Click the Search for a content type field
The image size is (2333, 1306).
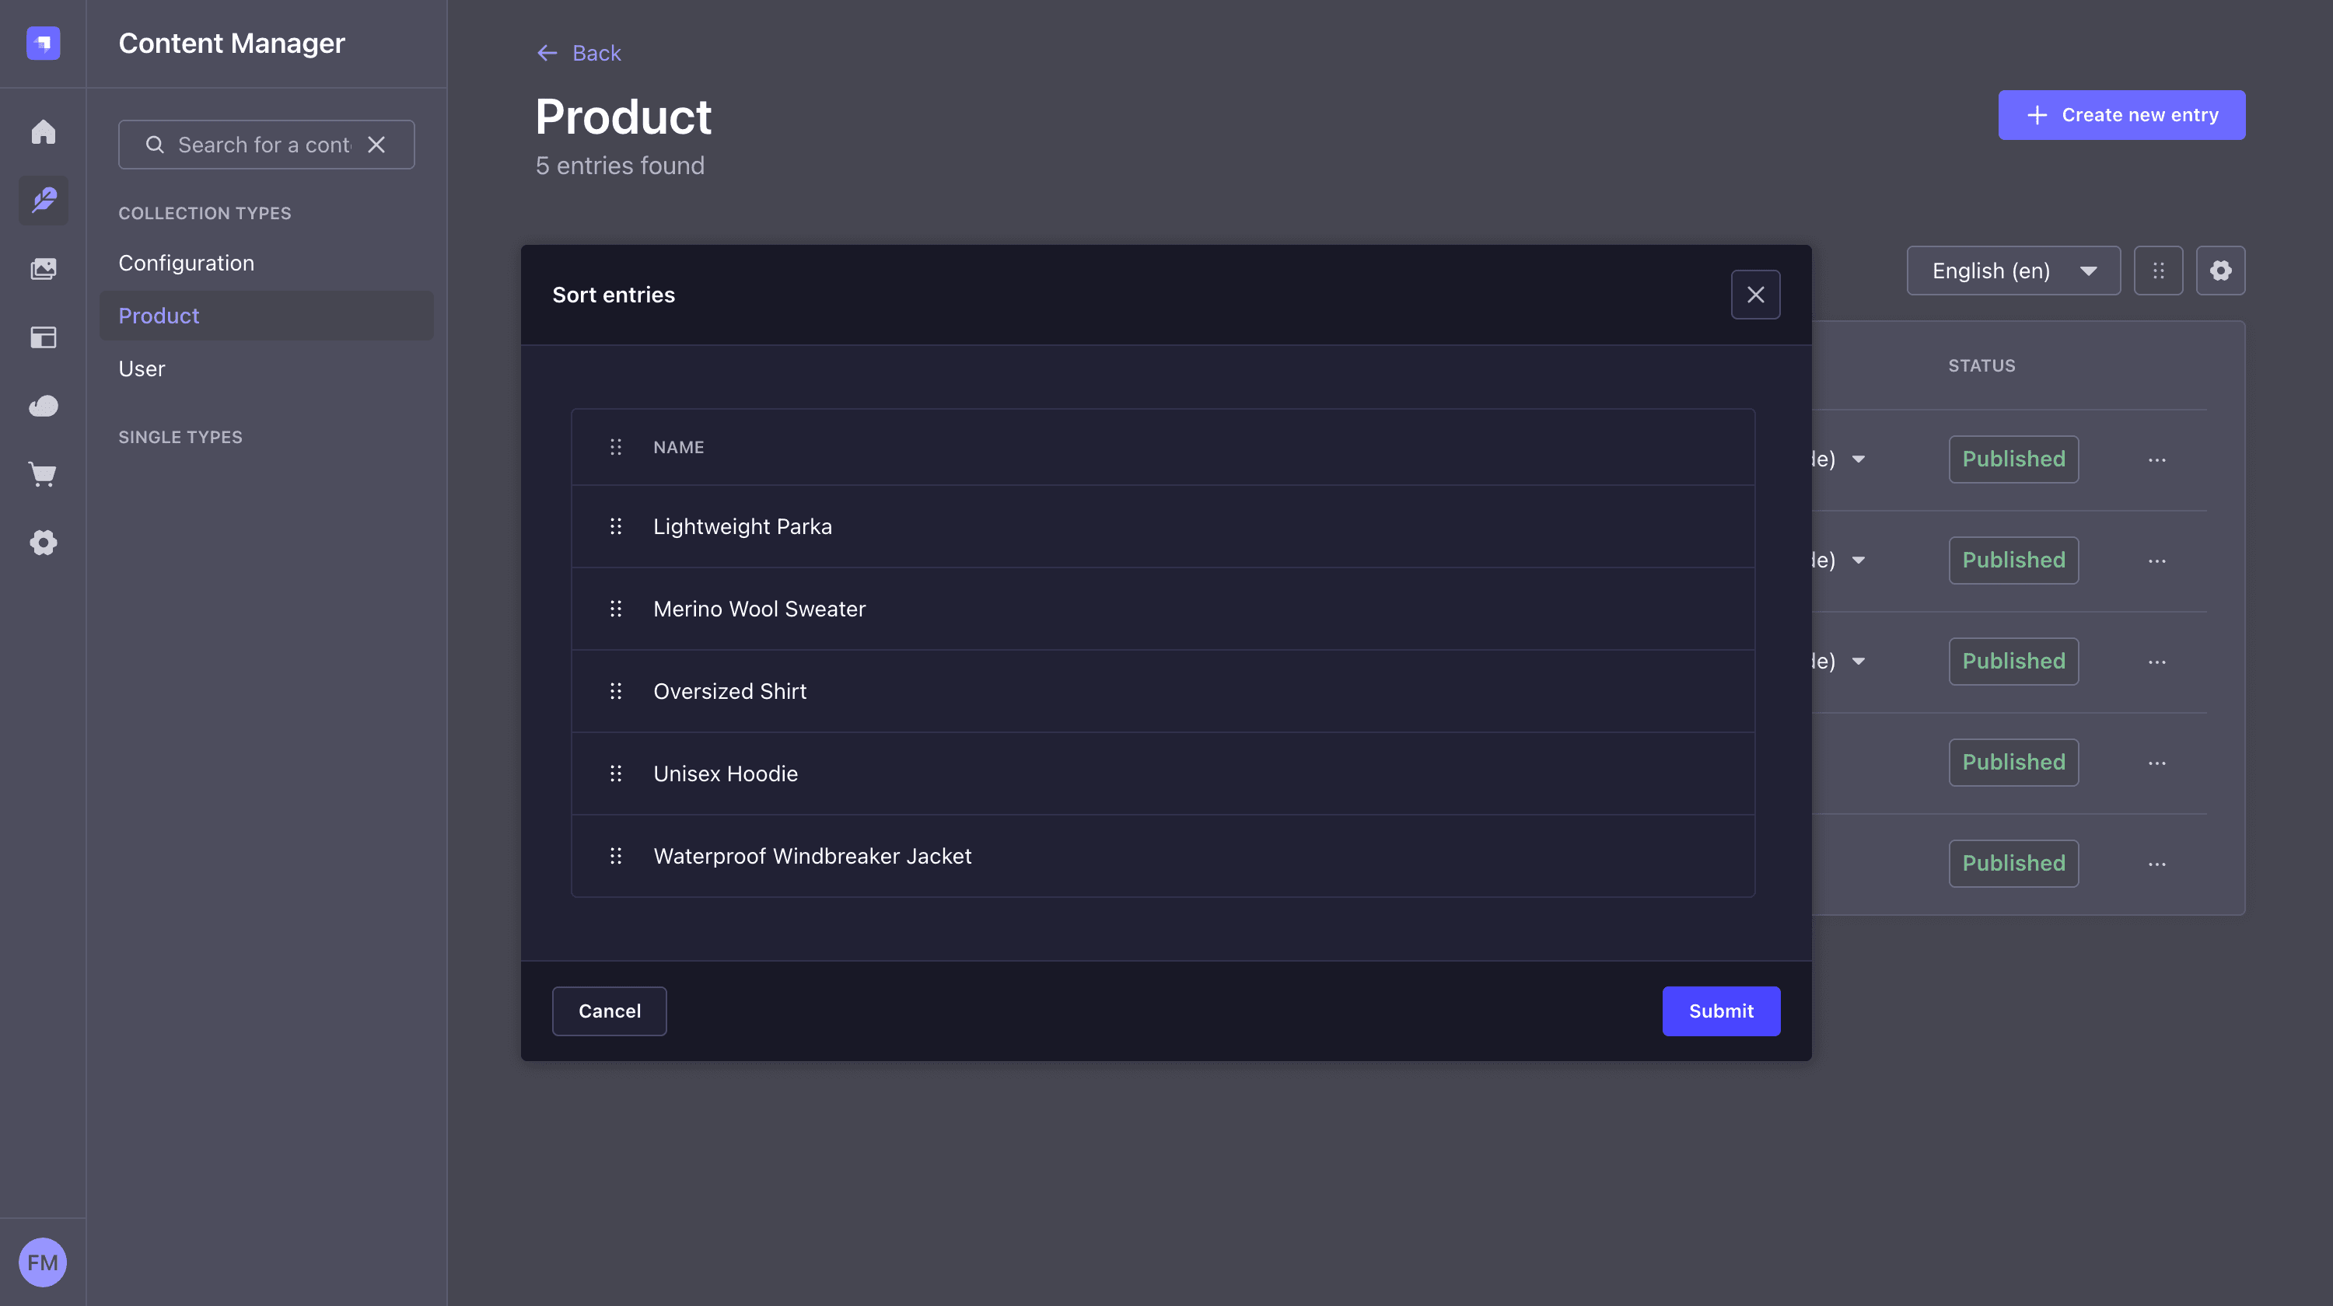[266, 145]
